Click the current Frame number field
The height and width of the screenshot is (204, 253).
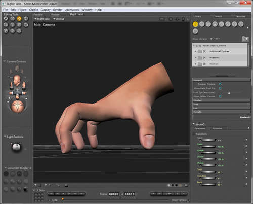coord(114,194)
